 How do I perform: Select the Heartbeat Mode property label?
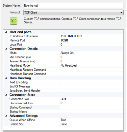tap(20, 65)
